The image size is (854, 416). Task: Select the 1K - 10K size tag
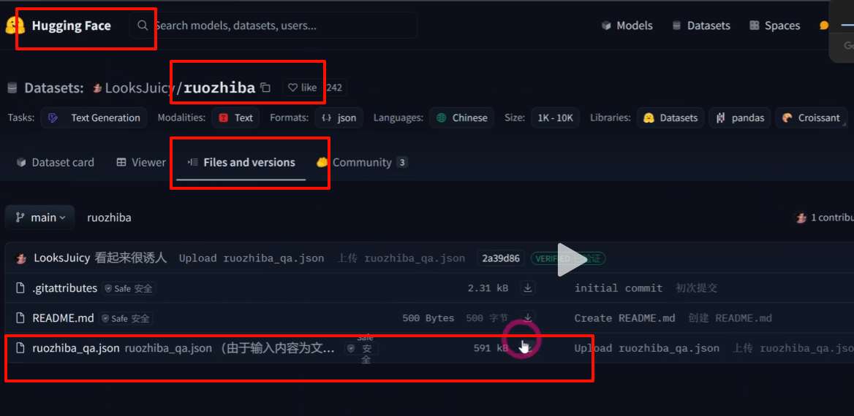coord(555,118)
